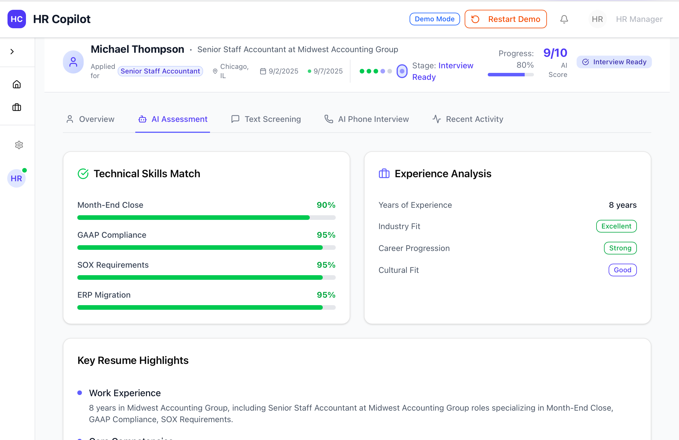The height and width of the screenshot is (440, 679).
Task: Click the Interview Ready status badge
Action: pos(614,62)
